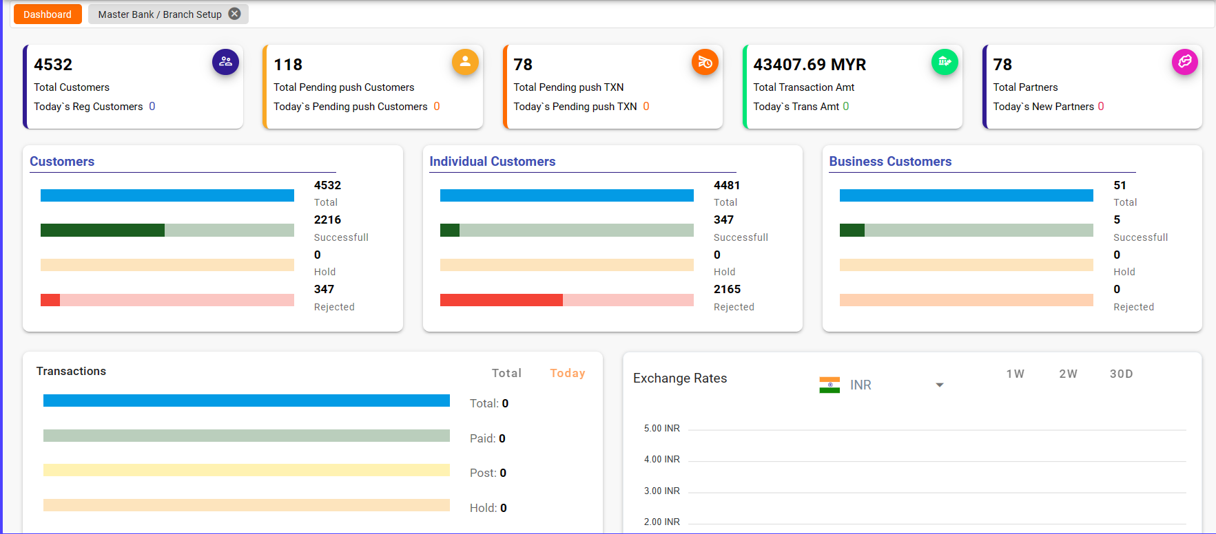
Task: Show 1W exchange rate range
Action: pyautogui.click(x=1015, y=374)
